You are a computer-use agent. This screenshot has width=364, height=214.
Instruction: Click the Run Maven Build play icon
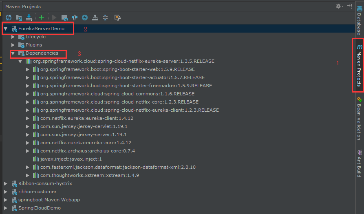(54, 18)
